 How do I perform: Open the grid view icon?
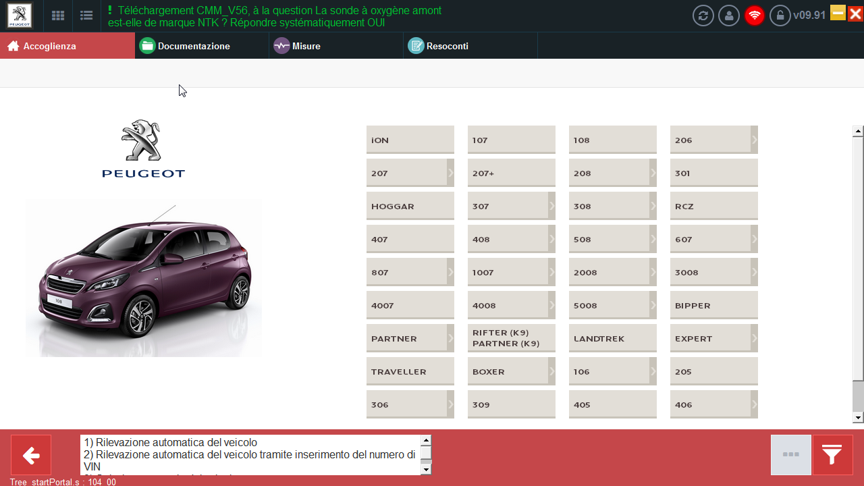pos(58,16)
